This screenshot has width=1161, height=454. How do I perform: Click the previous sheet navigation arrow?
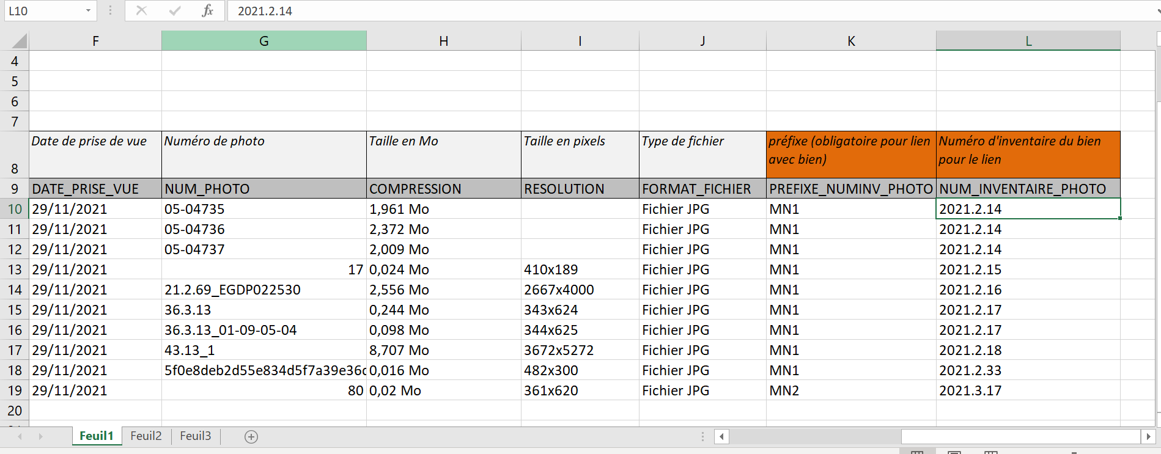point(20,436)
